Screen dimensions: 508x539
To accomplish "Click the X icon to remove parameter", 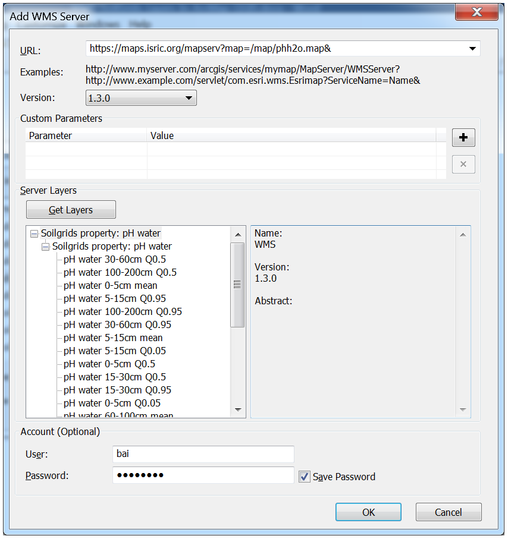I will click(463, 165).
